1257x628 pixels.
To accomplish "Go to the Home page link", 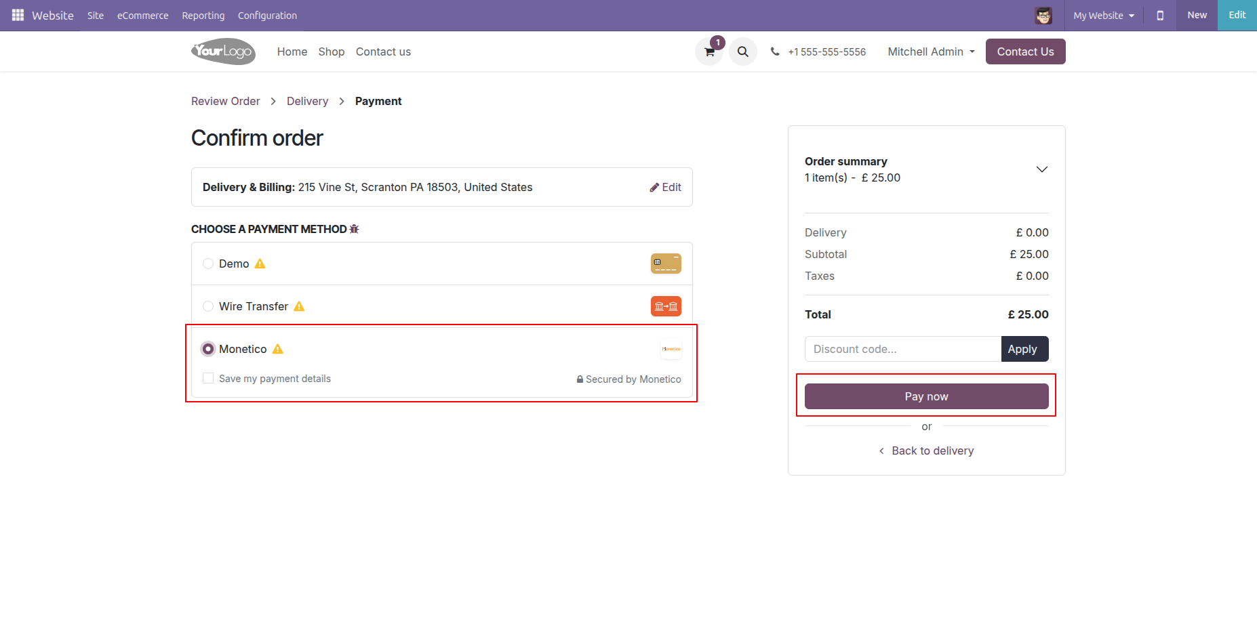I will click(292, 51).
